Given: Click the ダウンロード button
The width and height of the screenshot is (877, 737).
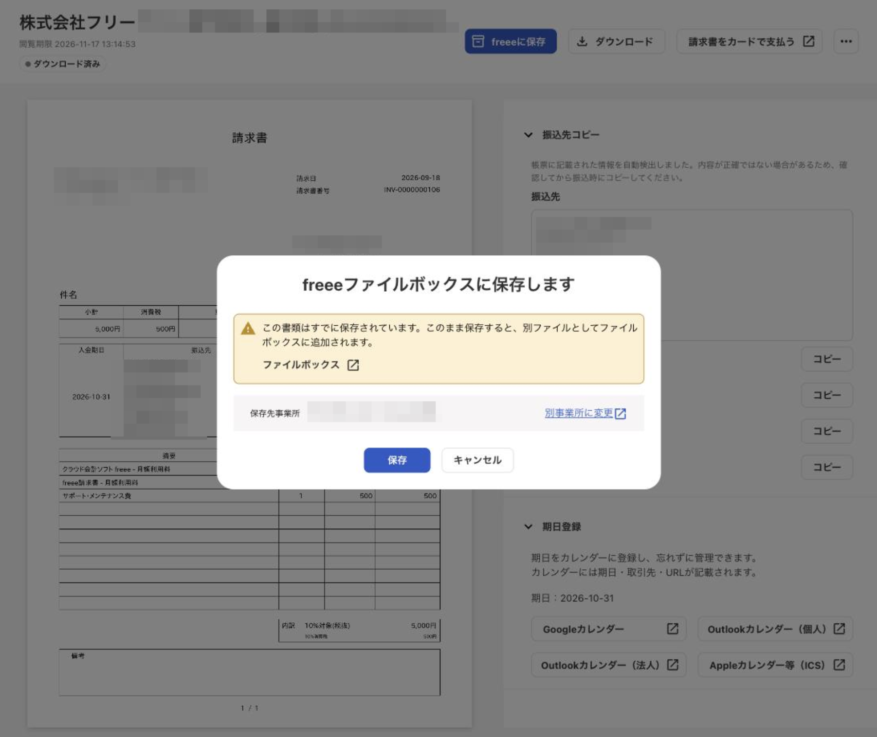Looking at the screenshot, I should [x=617, y=41].
